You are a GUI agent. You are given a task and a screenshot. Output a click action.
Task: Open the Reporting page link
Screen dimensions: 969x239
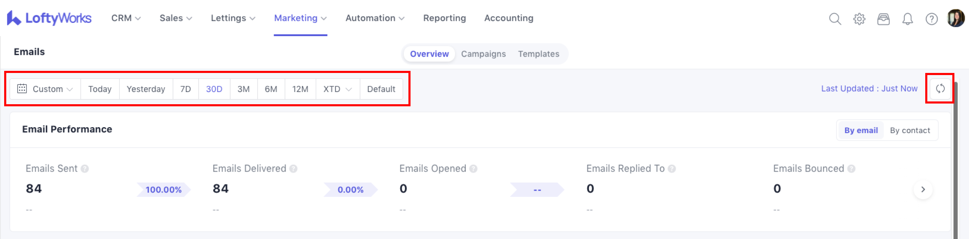coord(444,18)
